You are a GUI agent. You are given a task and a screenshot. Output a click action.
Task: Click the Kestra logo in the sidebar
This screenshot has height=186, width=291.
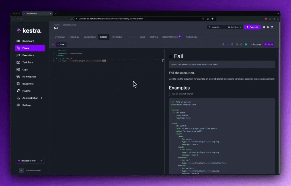click(x=29, y=31)
